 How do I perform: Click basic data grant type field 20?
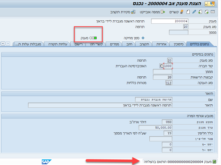[x=170, y=60]
